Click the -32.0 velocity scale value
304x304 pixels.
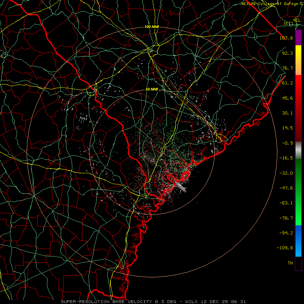[x=286, y=173]
